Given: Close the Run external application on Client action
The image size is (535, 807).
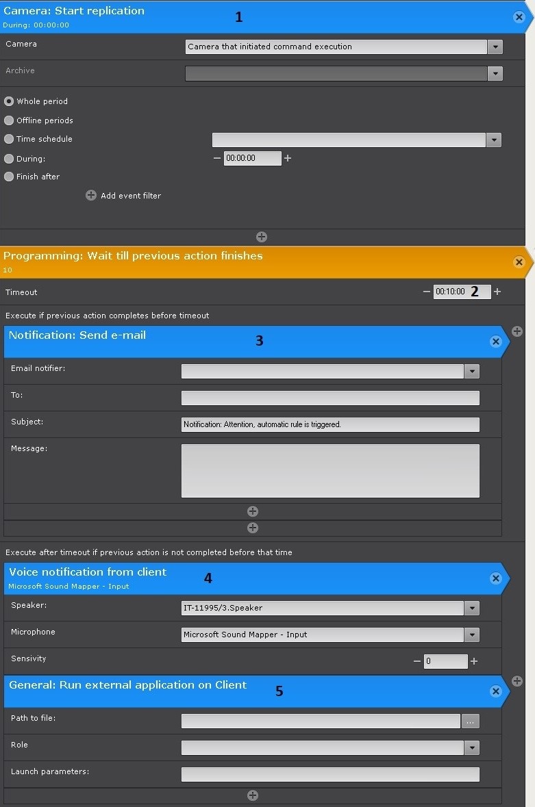Looking at the screenshot, I should (496, 691).
